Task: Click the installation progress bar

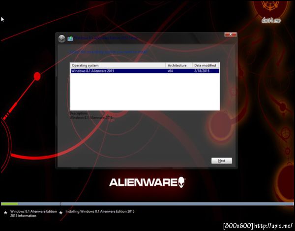Action: [147, 204]
